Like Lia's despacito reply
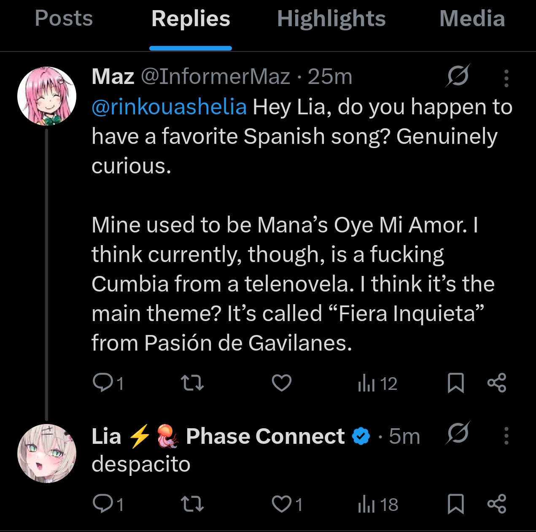This screenshot has height=532, width=536. click(x=281, y=504)
